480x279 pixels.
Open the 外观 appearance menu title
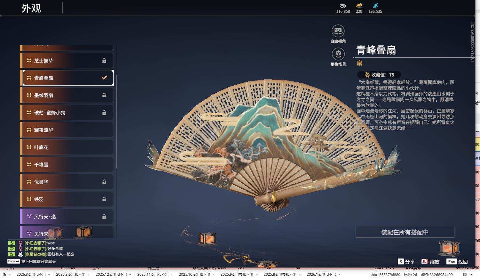[31, 7]
